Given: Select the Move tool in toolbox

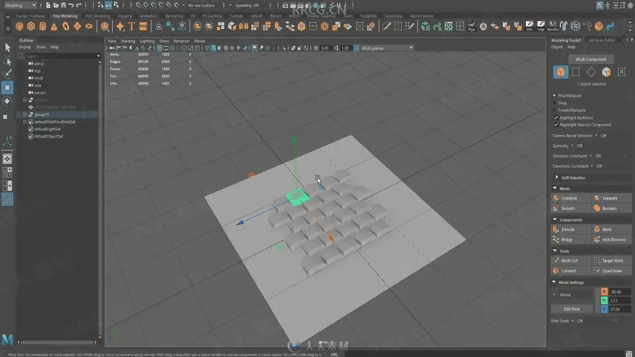Looking at the screenshot, I should (x=7, y=87).
